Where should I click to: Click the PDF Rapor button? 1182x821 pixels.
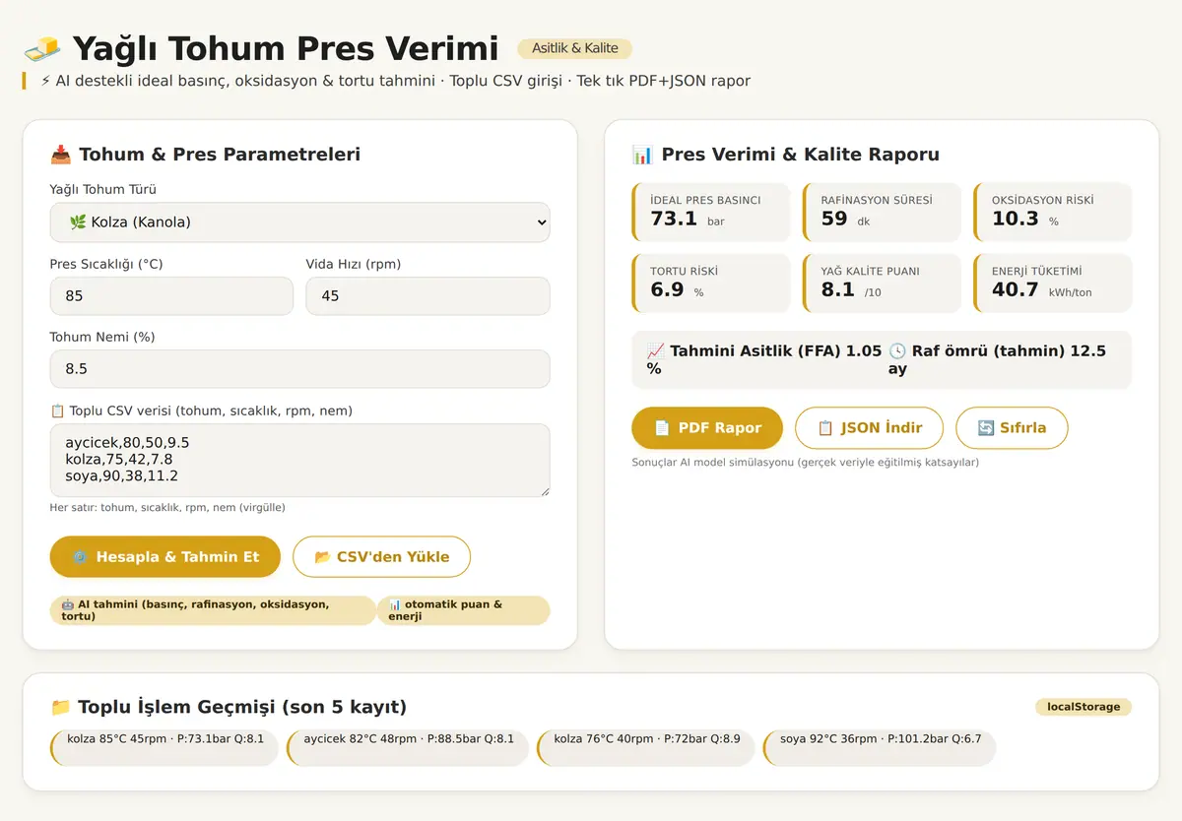(x=707, y=428)
